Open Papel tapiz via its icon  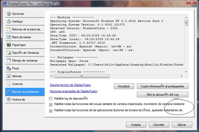[x=9, y=45]
